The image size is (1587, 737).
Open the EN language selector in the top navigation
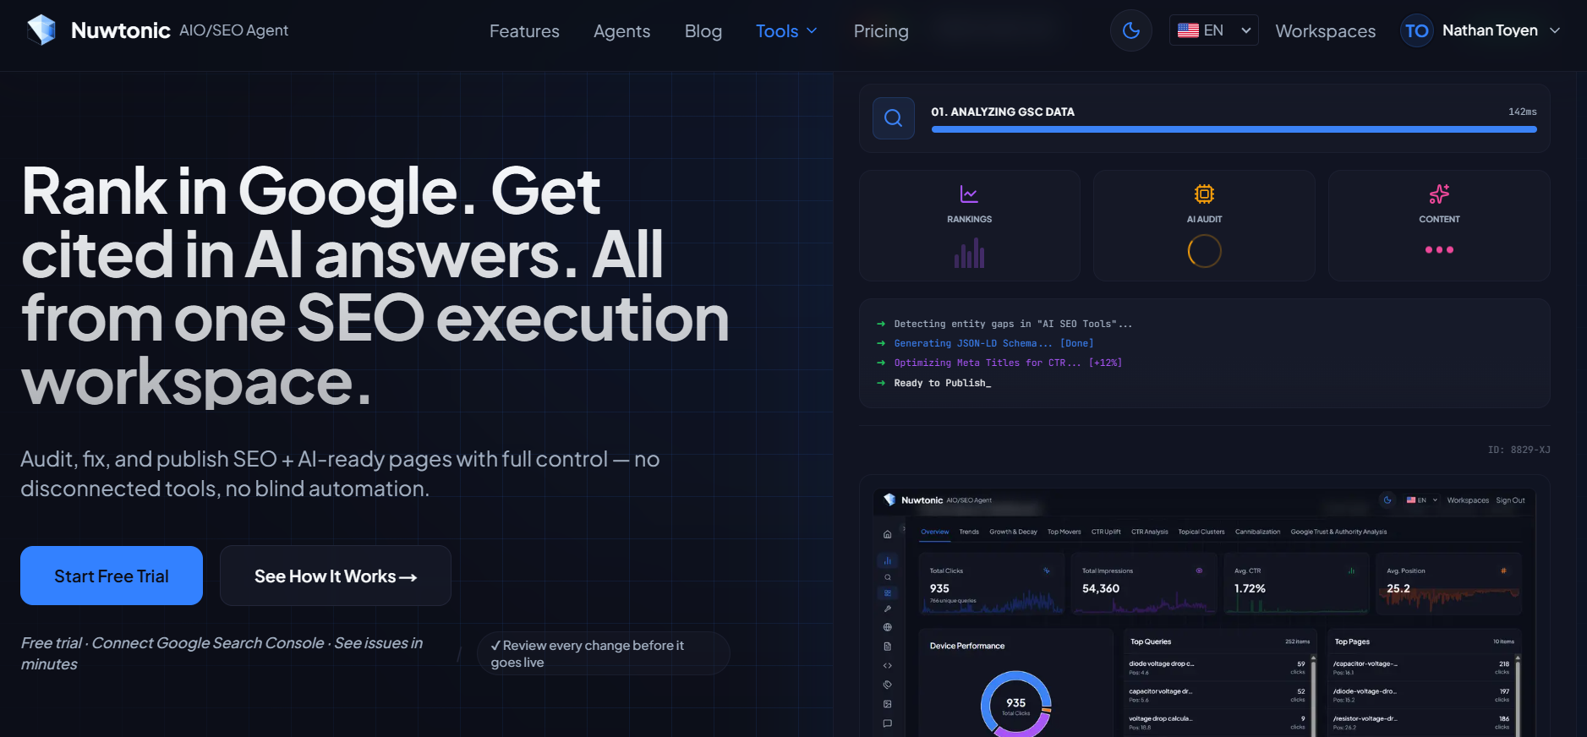pyautogui.click(x=1213, y=30)
